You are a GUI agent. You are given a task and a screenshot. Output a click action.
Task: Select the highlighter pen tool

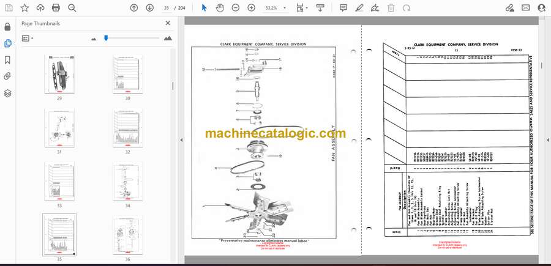click(x=359, y=8)
